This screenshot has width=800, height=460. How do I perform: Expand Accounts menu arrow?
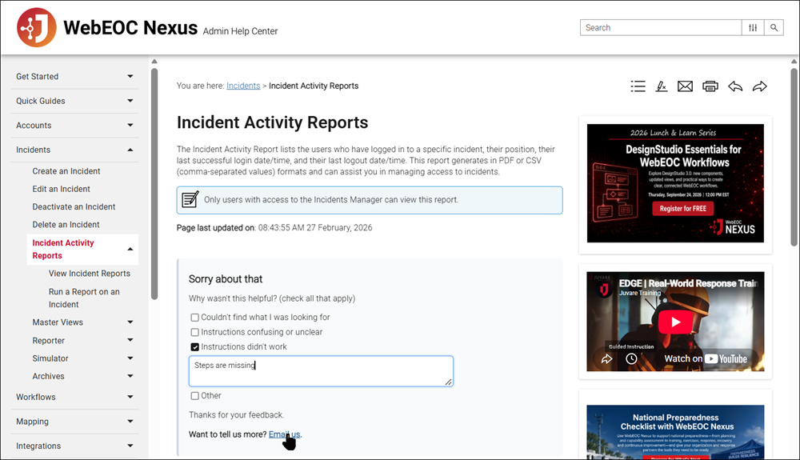coord(130,126)
